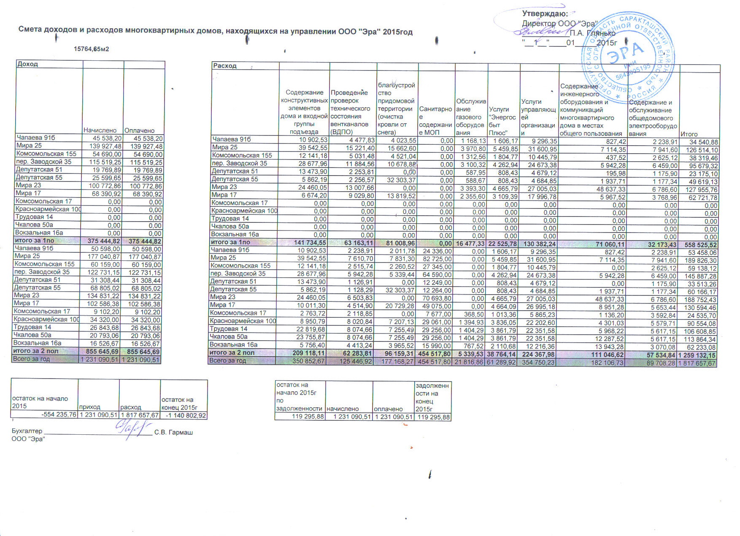Click 'Всего за год' label in the Доход table
740x536 pixels.
31,359
